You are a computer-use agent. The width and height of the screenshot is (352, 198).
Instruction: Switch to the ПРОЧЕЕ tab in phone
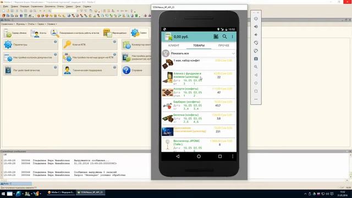coord(224,45)
